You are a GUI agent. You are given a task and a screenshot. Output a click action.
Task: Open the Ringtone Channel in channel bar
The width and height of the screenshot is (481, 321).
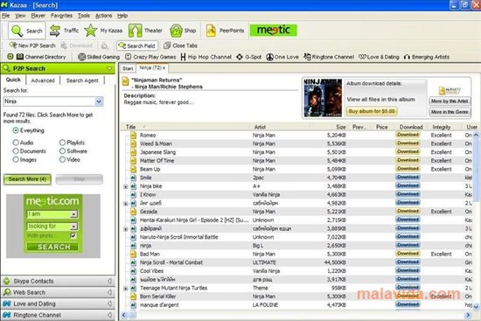pyautogui.click(x=329, y=57)
